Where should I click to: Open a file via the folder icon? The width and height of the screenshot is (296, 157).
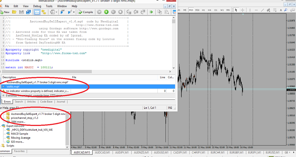tap(14, 12)
